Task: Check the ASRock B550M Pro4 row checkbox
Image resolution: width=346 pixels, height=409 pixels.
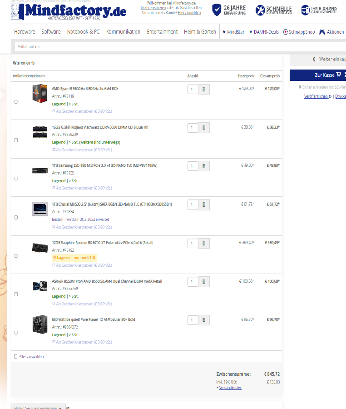Action: pyautogui.click(x=16, y=294)
